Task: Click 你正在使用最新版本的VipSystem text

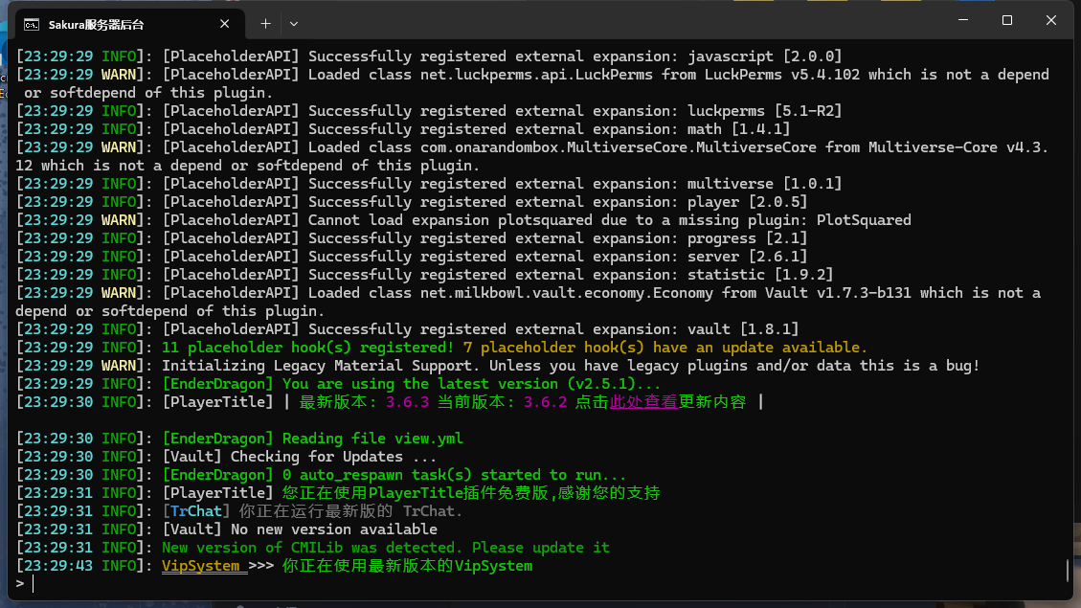Action: 408,566
